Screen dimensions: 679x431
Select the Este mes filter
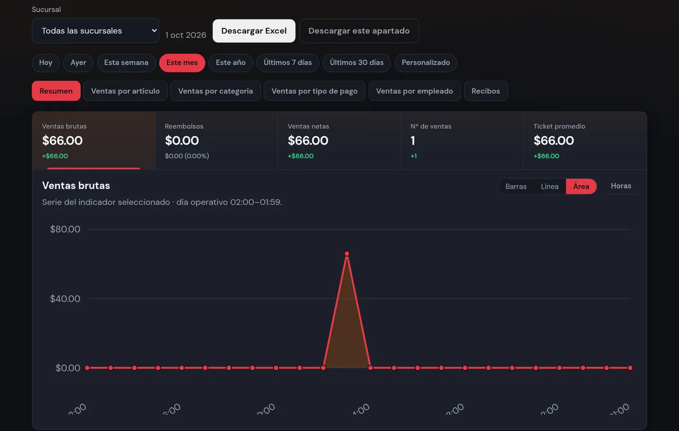(182, 63)
